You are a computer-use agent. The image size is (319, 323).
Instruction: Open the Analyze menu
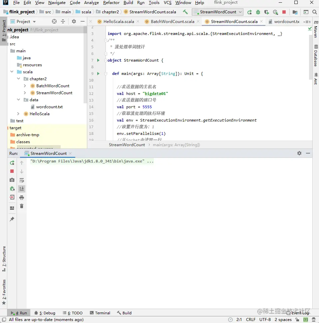tap(92, 3)
